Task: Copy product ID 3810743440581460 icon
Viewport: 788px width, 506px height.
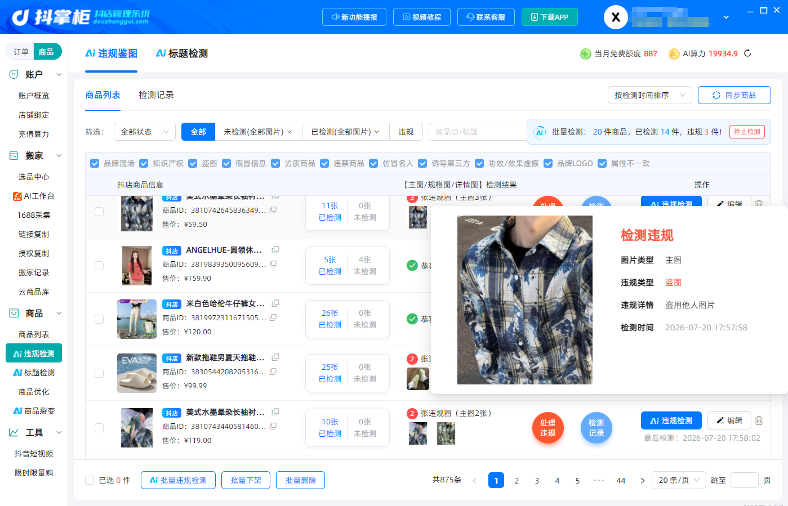Action: [x=273, y=427]
